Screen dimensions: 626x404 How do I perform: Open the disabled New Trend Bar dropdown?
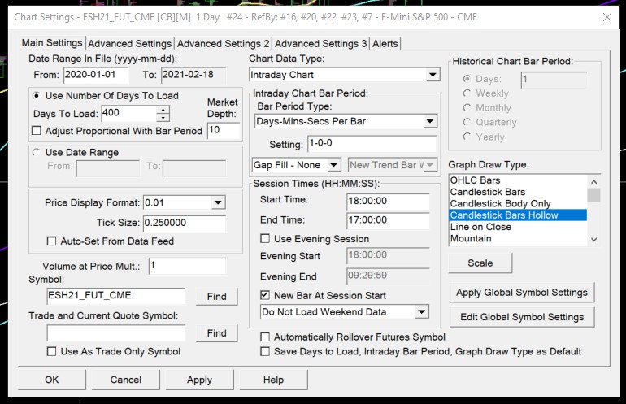[430, 165]
